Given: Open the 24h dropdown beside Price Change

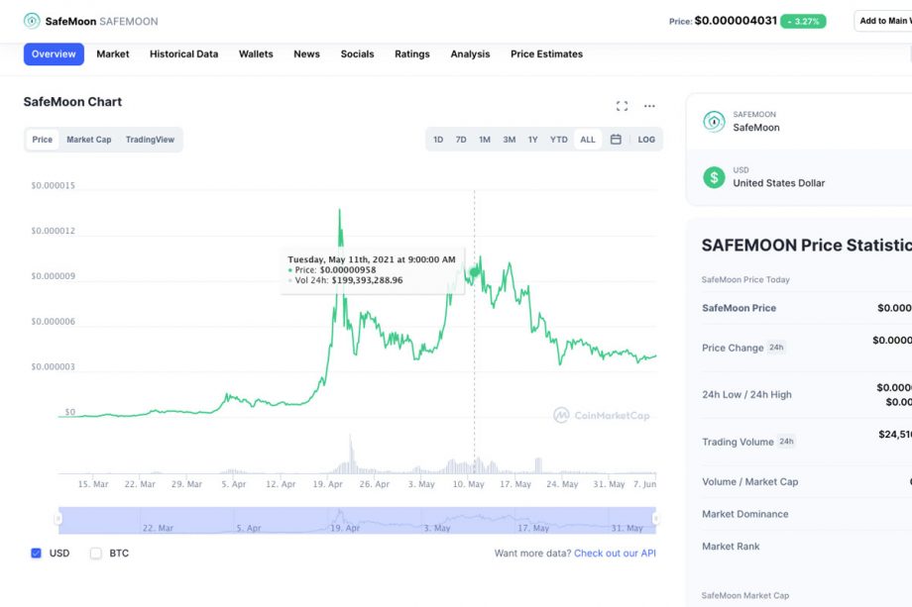Looking at the screenshot, I should point(776,348).
